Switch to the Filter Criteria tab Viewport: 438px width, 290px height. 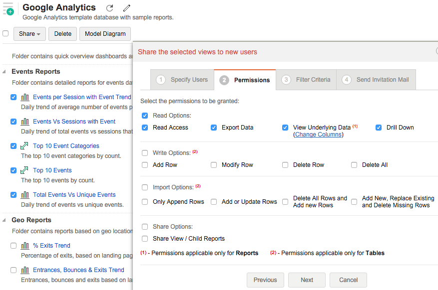tap(306, 80)
